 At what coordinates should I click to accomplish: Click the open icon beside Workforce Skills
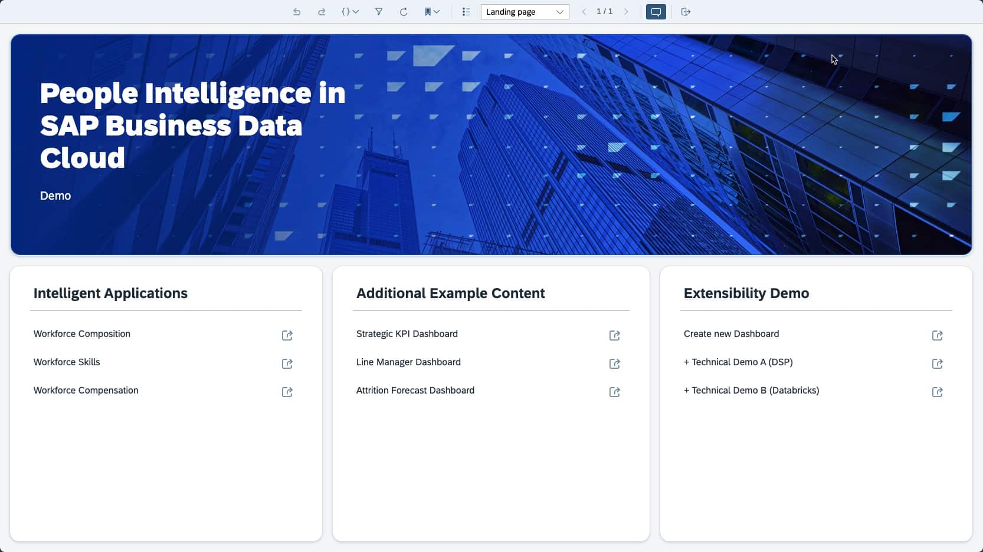(x=287, y=363)
